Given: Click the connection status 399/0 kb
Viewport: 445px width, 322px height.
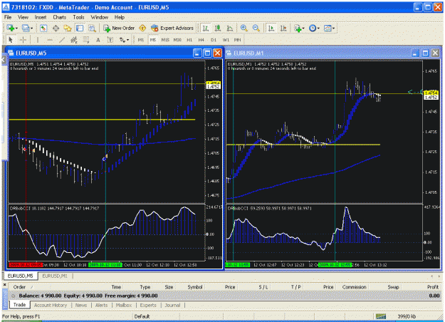Looking at the screenshot, I should (407, 316).
